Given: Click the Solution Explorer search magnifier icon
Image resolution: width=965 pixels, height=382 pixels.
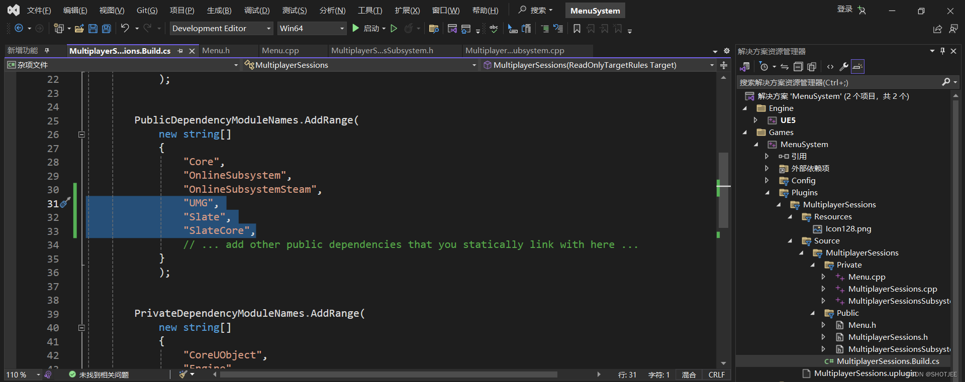Looking at the screenshot, I should [x=946, y=82].
